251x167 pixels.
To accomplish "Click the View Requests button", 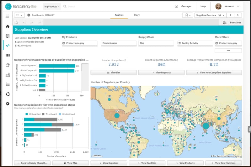I will click(x=161, y=73).
